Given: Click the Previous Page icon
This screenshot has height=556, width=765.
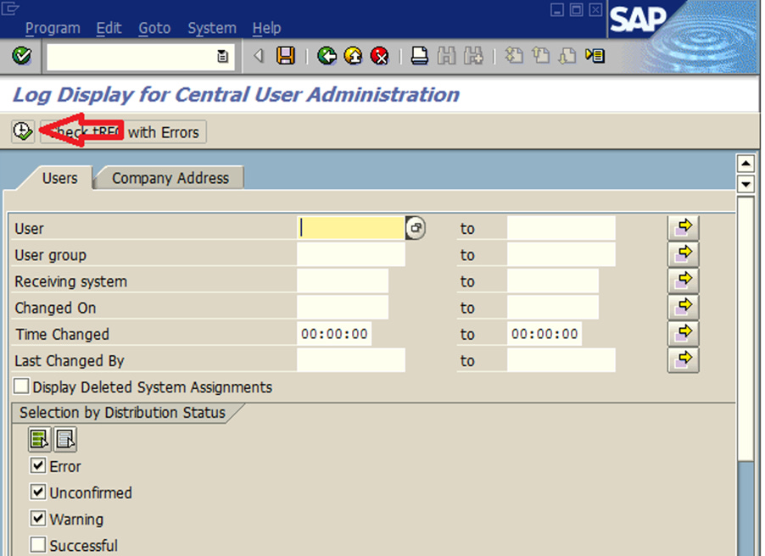Looking at the screenshot, I should 540,56.
